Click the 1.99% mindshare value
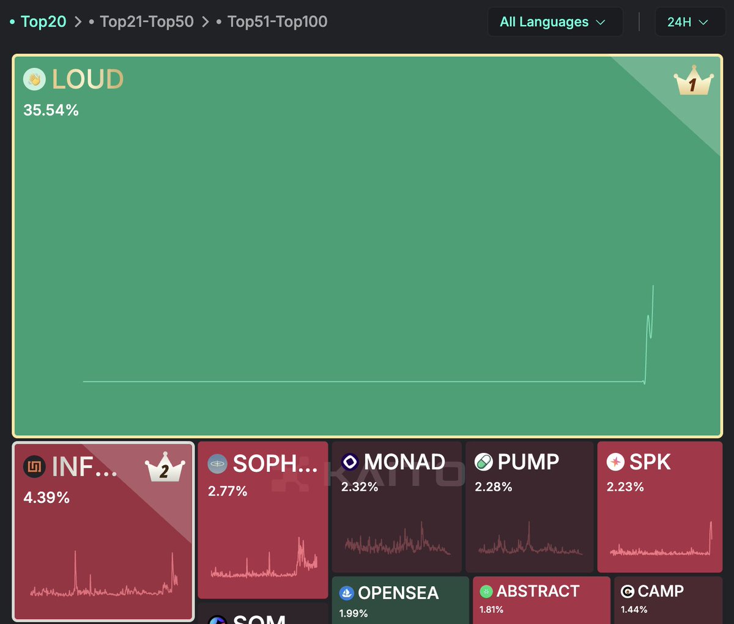Image resolution: width=734 pixels, height=624 pixels. point(354,613)
